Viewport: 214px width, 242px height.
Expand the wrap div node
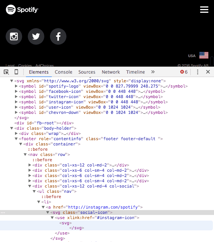click(16, 133)
